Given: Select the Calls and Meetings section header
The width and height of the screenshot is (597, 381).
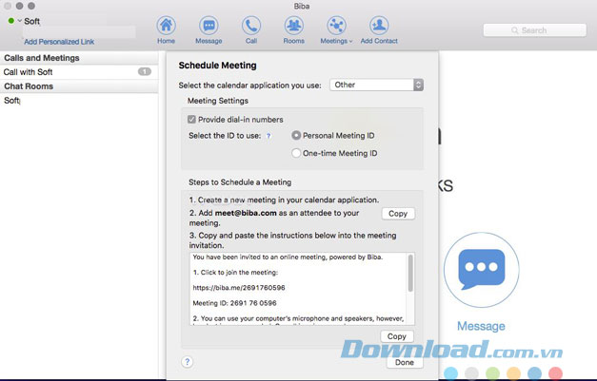Looking at the screenshot, I should 79,58.
